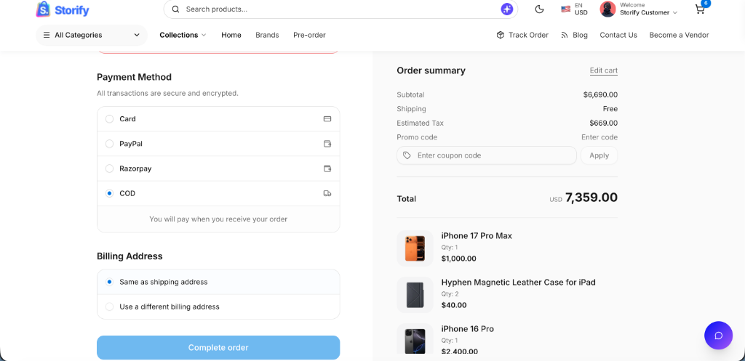Toggle dark mode with moon icon

539,9
